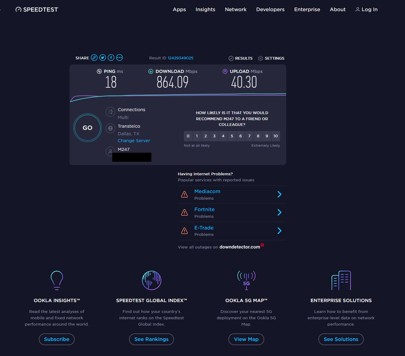Share result on Twitter icon
This screenshot has height=356, width=405.
click(103, 58)
